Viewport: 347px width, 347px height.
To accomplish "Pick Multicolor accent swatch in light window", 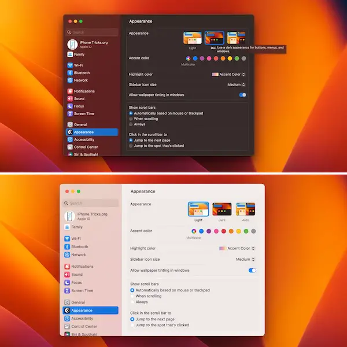I will pos(194,231).
